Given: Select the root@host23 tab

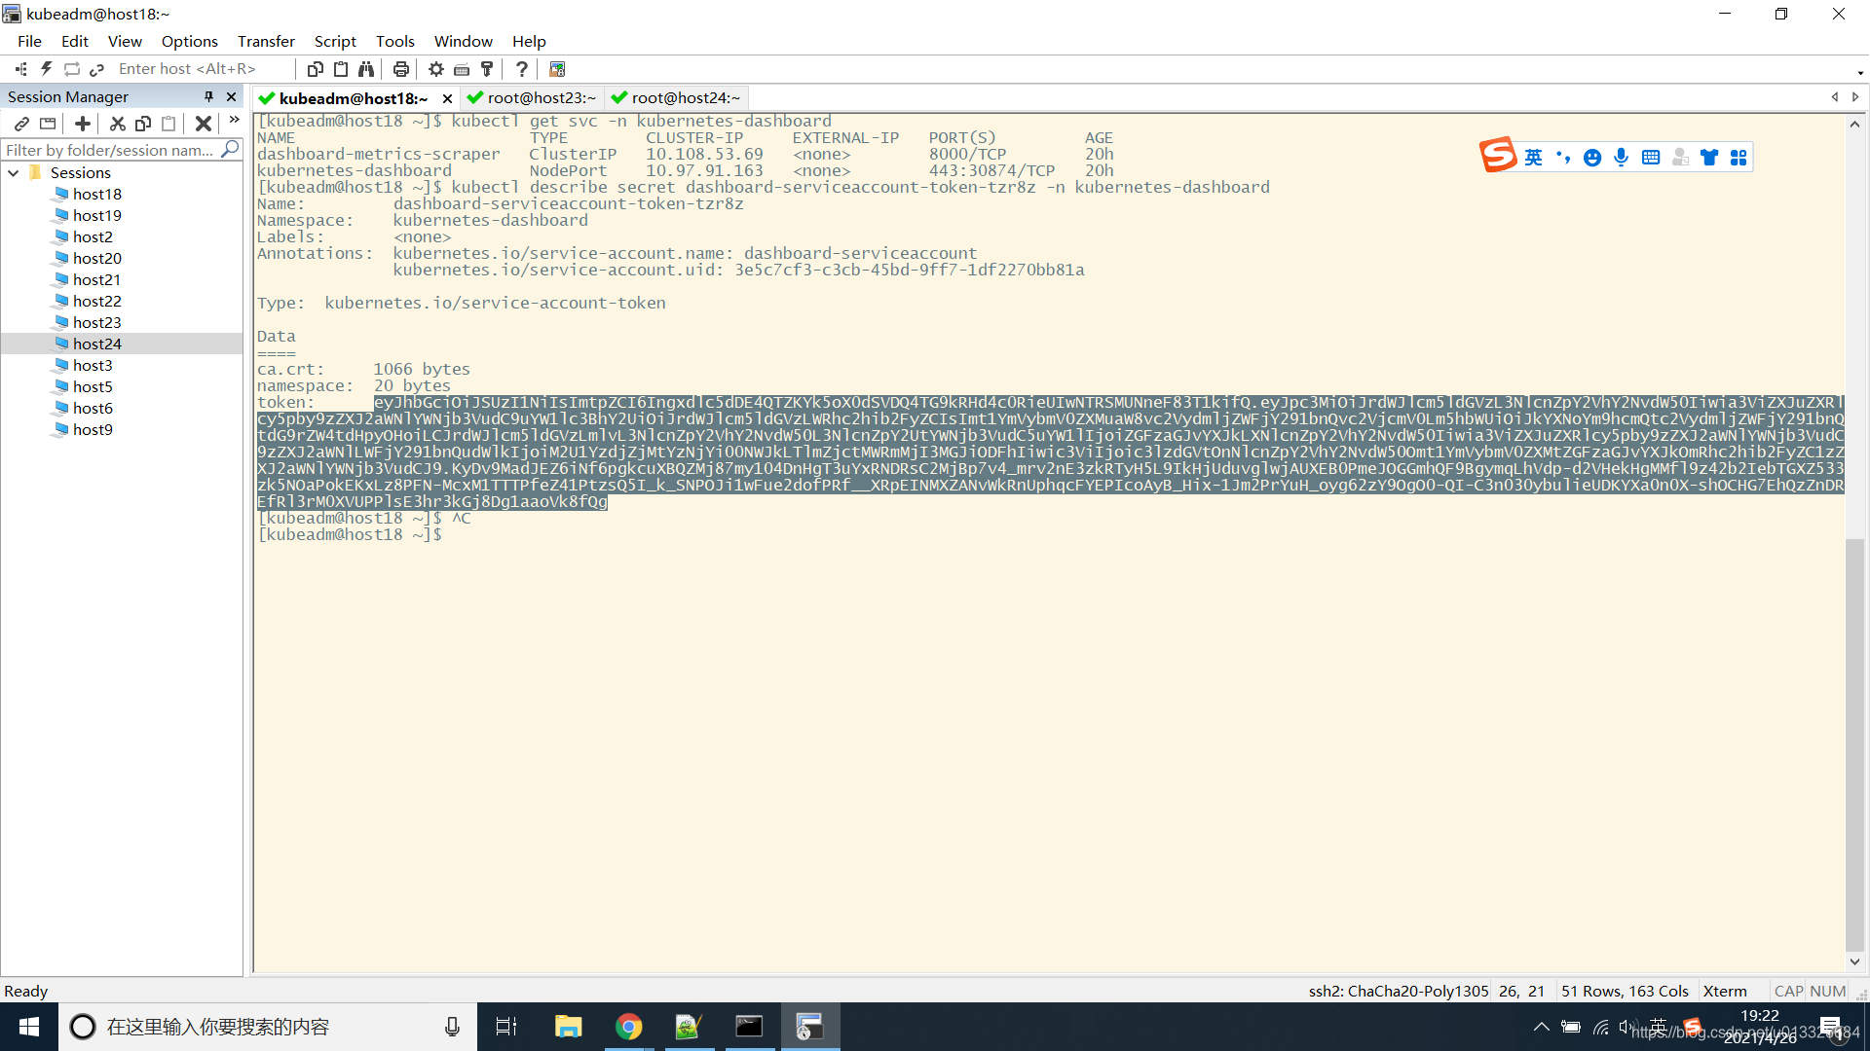Looking at the screenshot, I should click(531, 97).
